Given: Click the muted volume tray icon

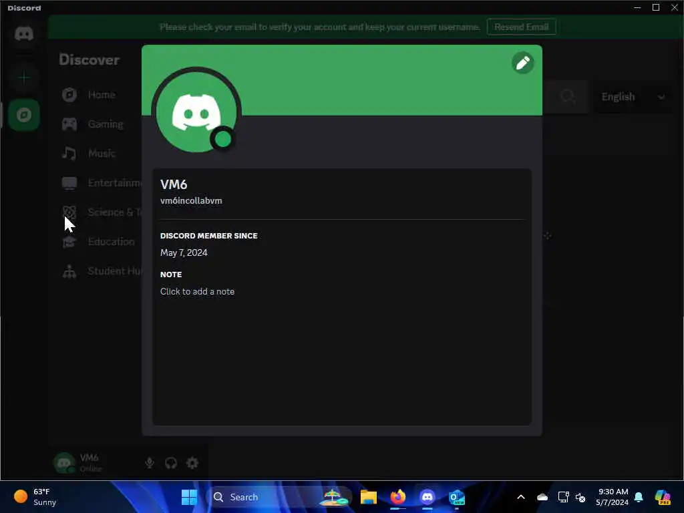Looking at the screenshot, I should point(580,497).
